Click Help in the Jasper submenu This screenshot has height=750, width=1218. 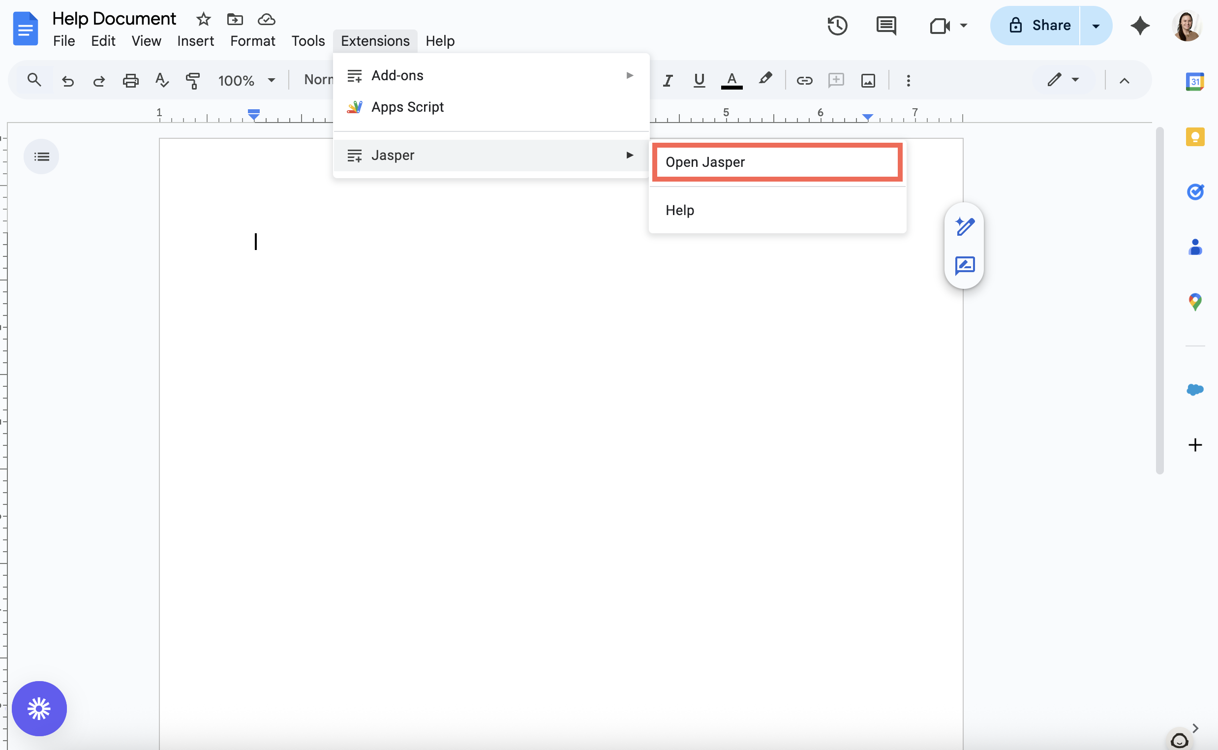click(x=777, y=210)
